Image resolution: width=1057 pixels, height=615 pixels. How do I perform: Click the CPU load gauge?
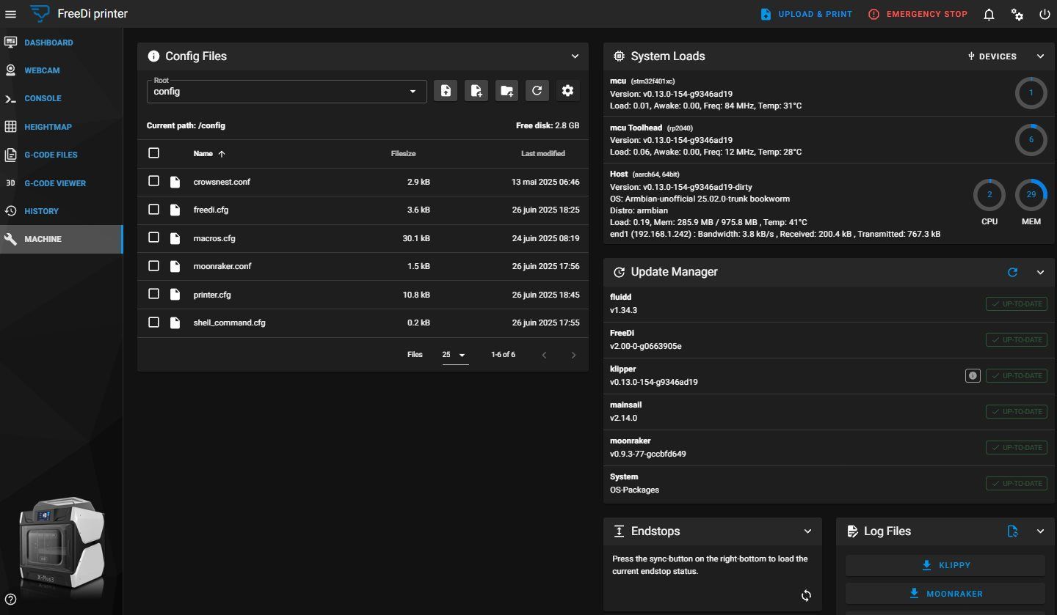989,195
